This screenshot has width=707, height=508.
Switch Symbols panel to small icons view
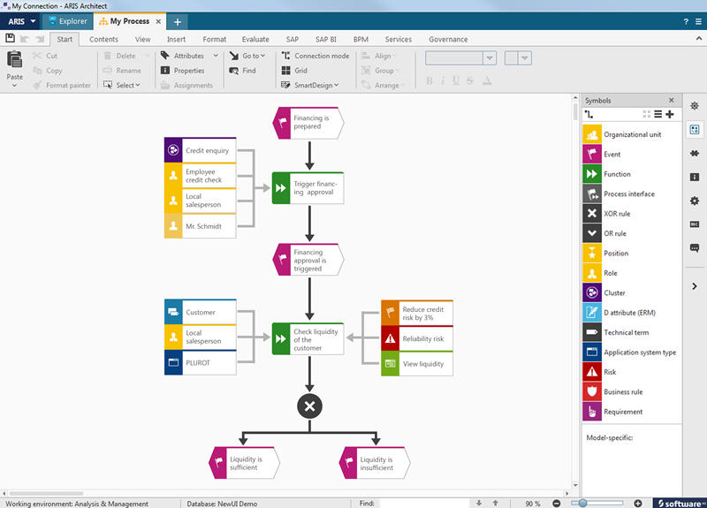click(x=647, y=115)
